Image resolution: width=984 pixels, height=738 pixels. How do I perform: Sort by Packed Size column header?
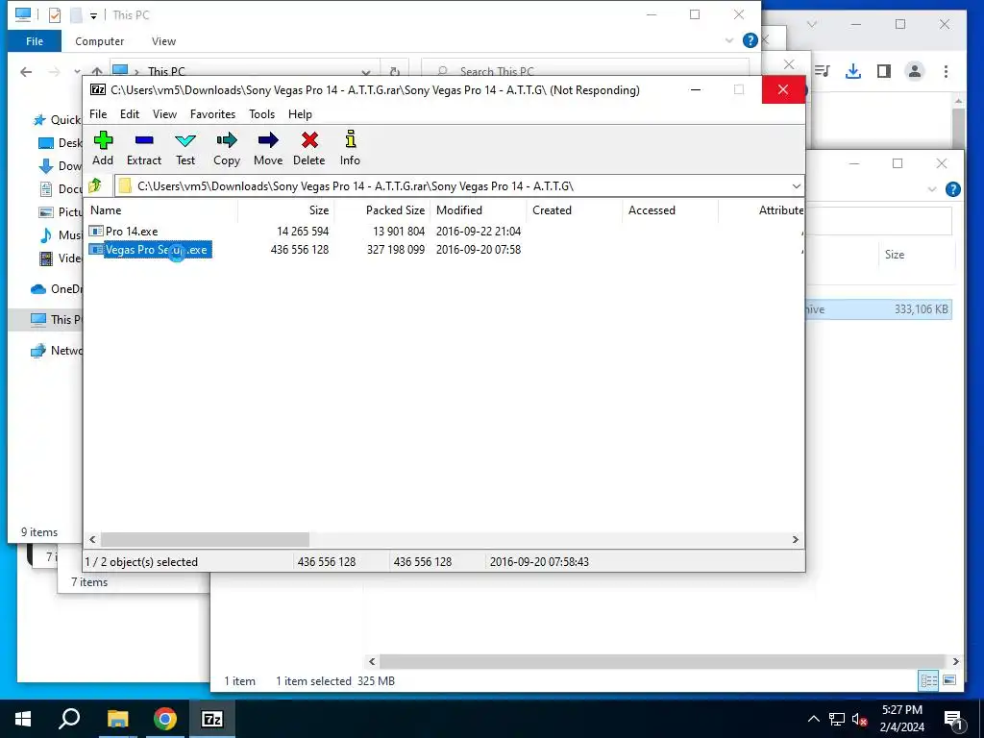[381, 210]
